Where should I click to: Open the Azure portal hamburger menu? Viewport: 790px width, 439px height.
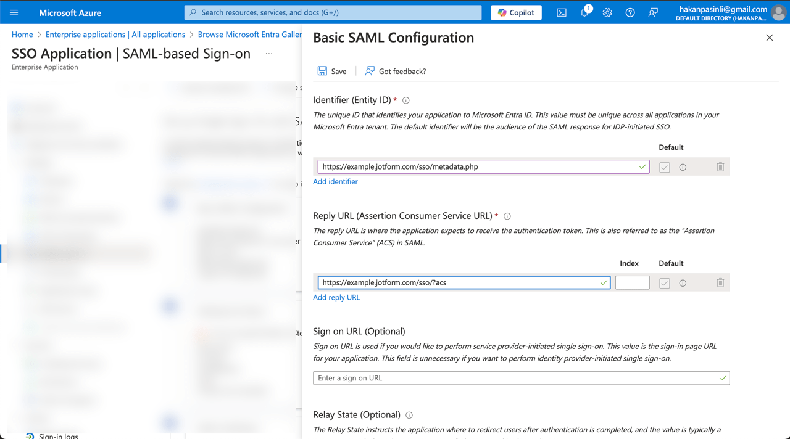click(14, 12)
